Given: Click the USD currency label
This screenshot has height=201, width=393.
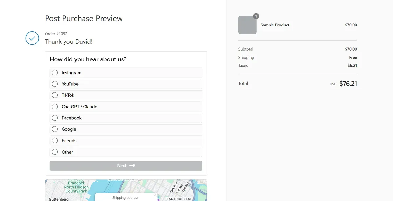Looking at the screenshot, I should tap(333, 84).
